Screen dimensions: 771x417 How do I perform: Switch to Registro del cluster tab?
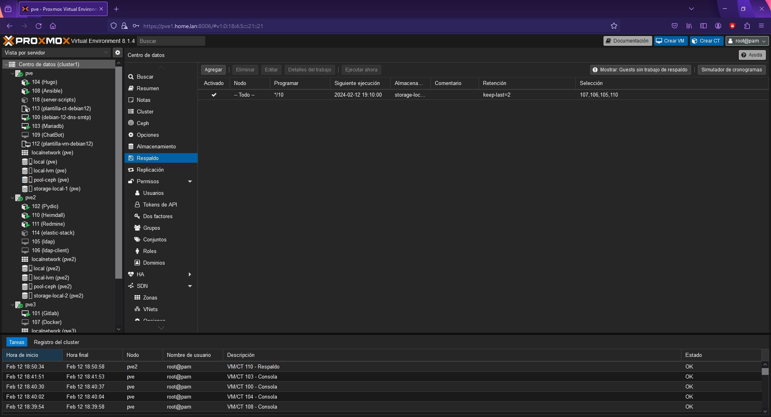click(57, 342)
